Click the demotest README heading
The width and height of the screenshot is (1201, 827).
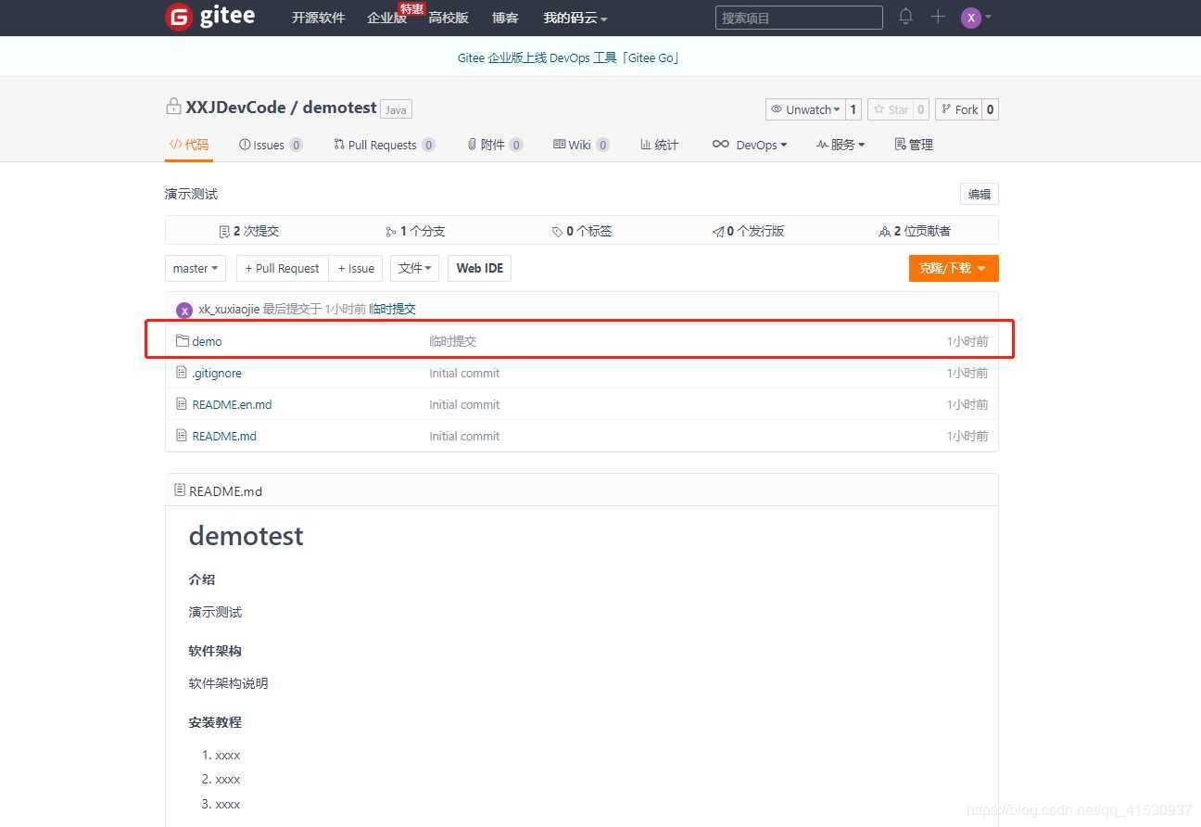click(x=247, y=536)
